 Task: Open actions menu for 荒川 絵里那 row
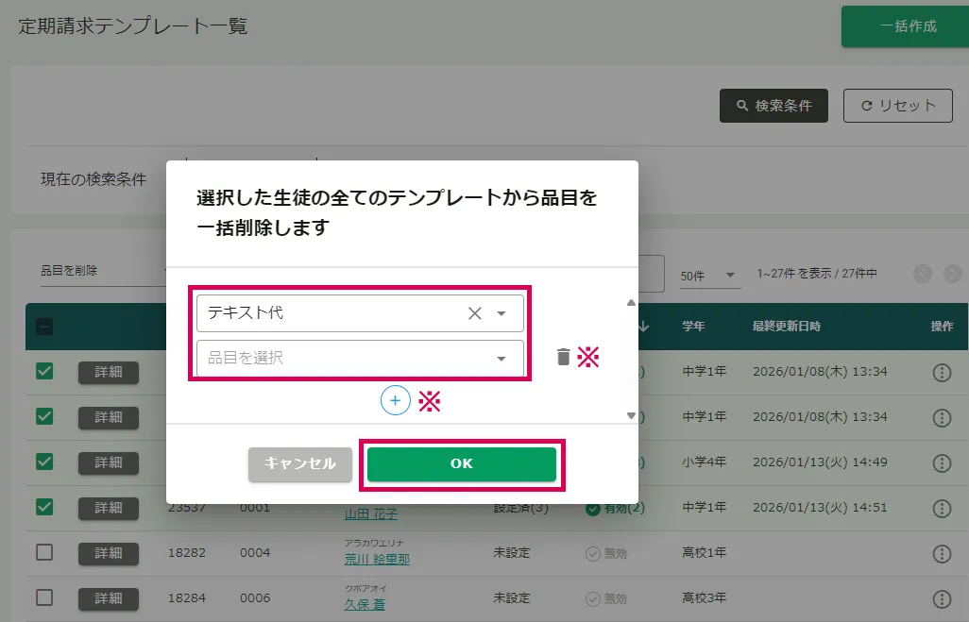[941, 553]
